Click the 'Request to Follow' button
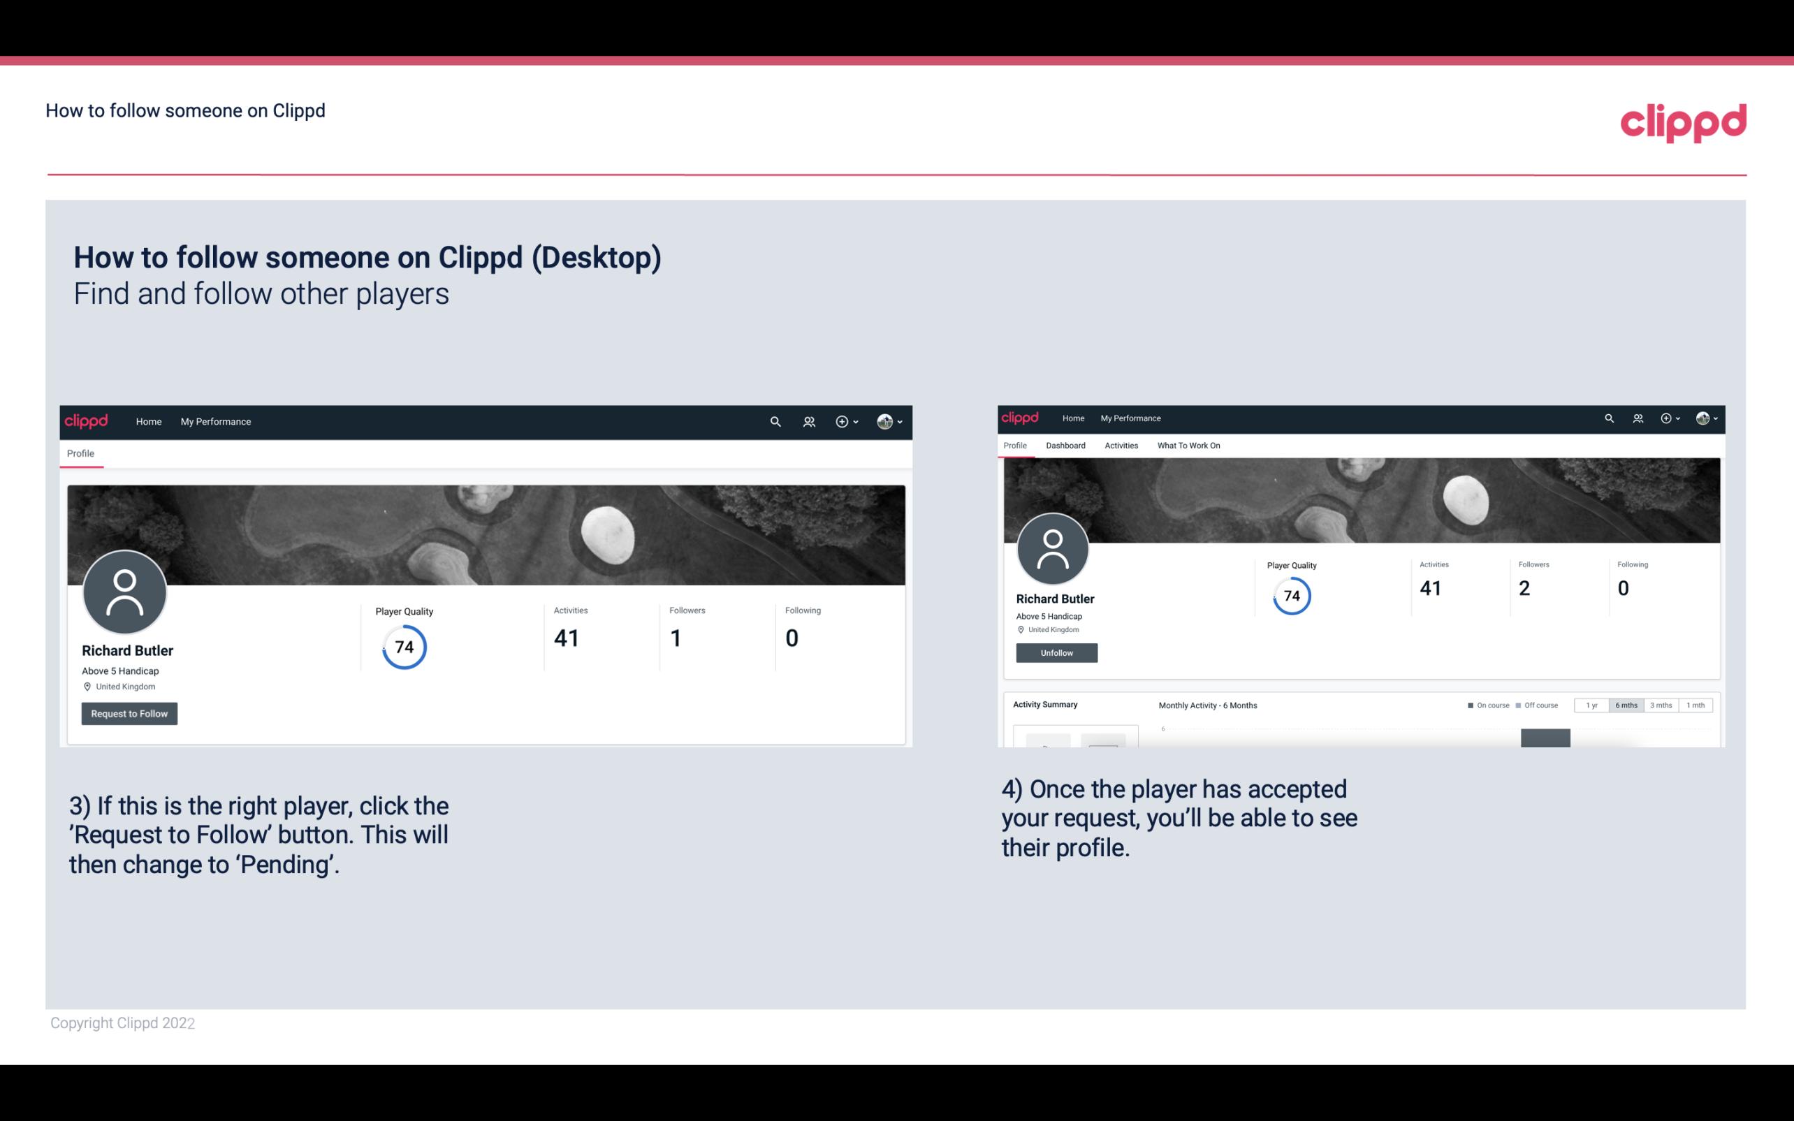The image size is (1794, 1121). 129,713
